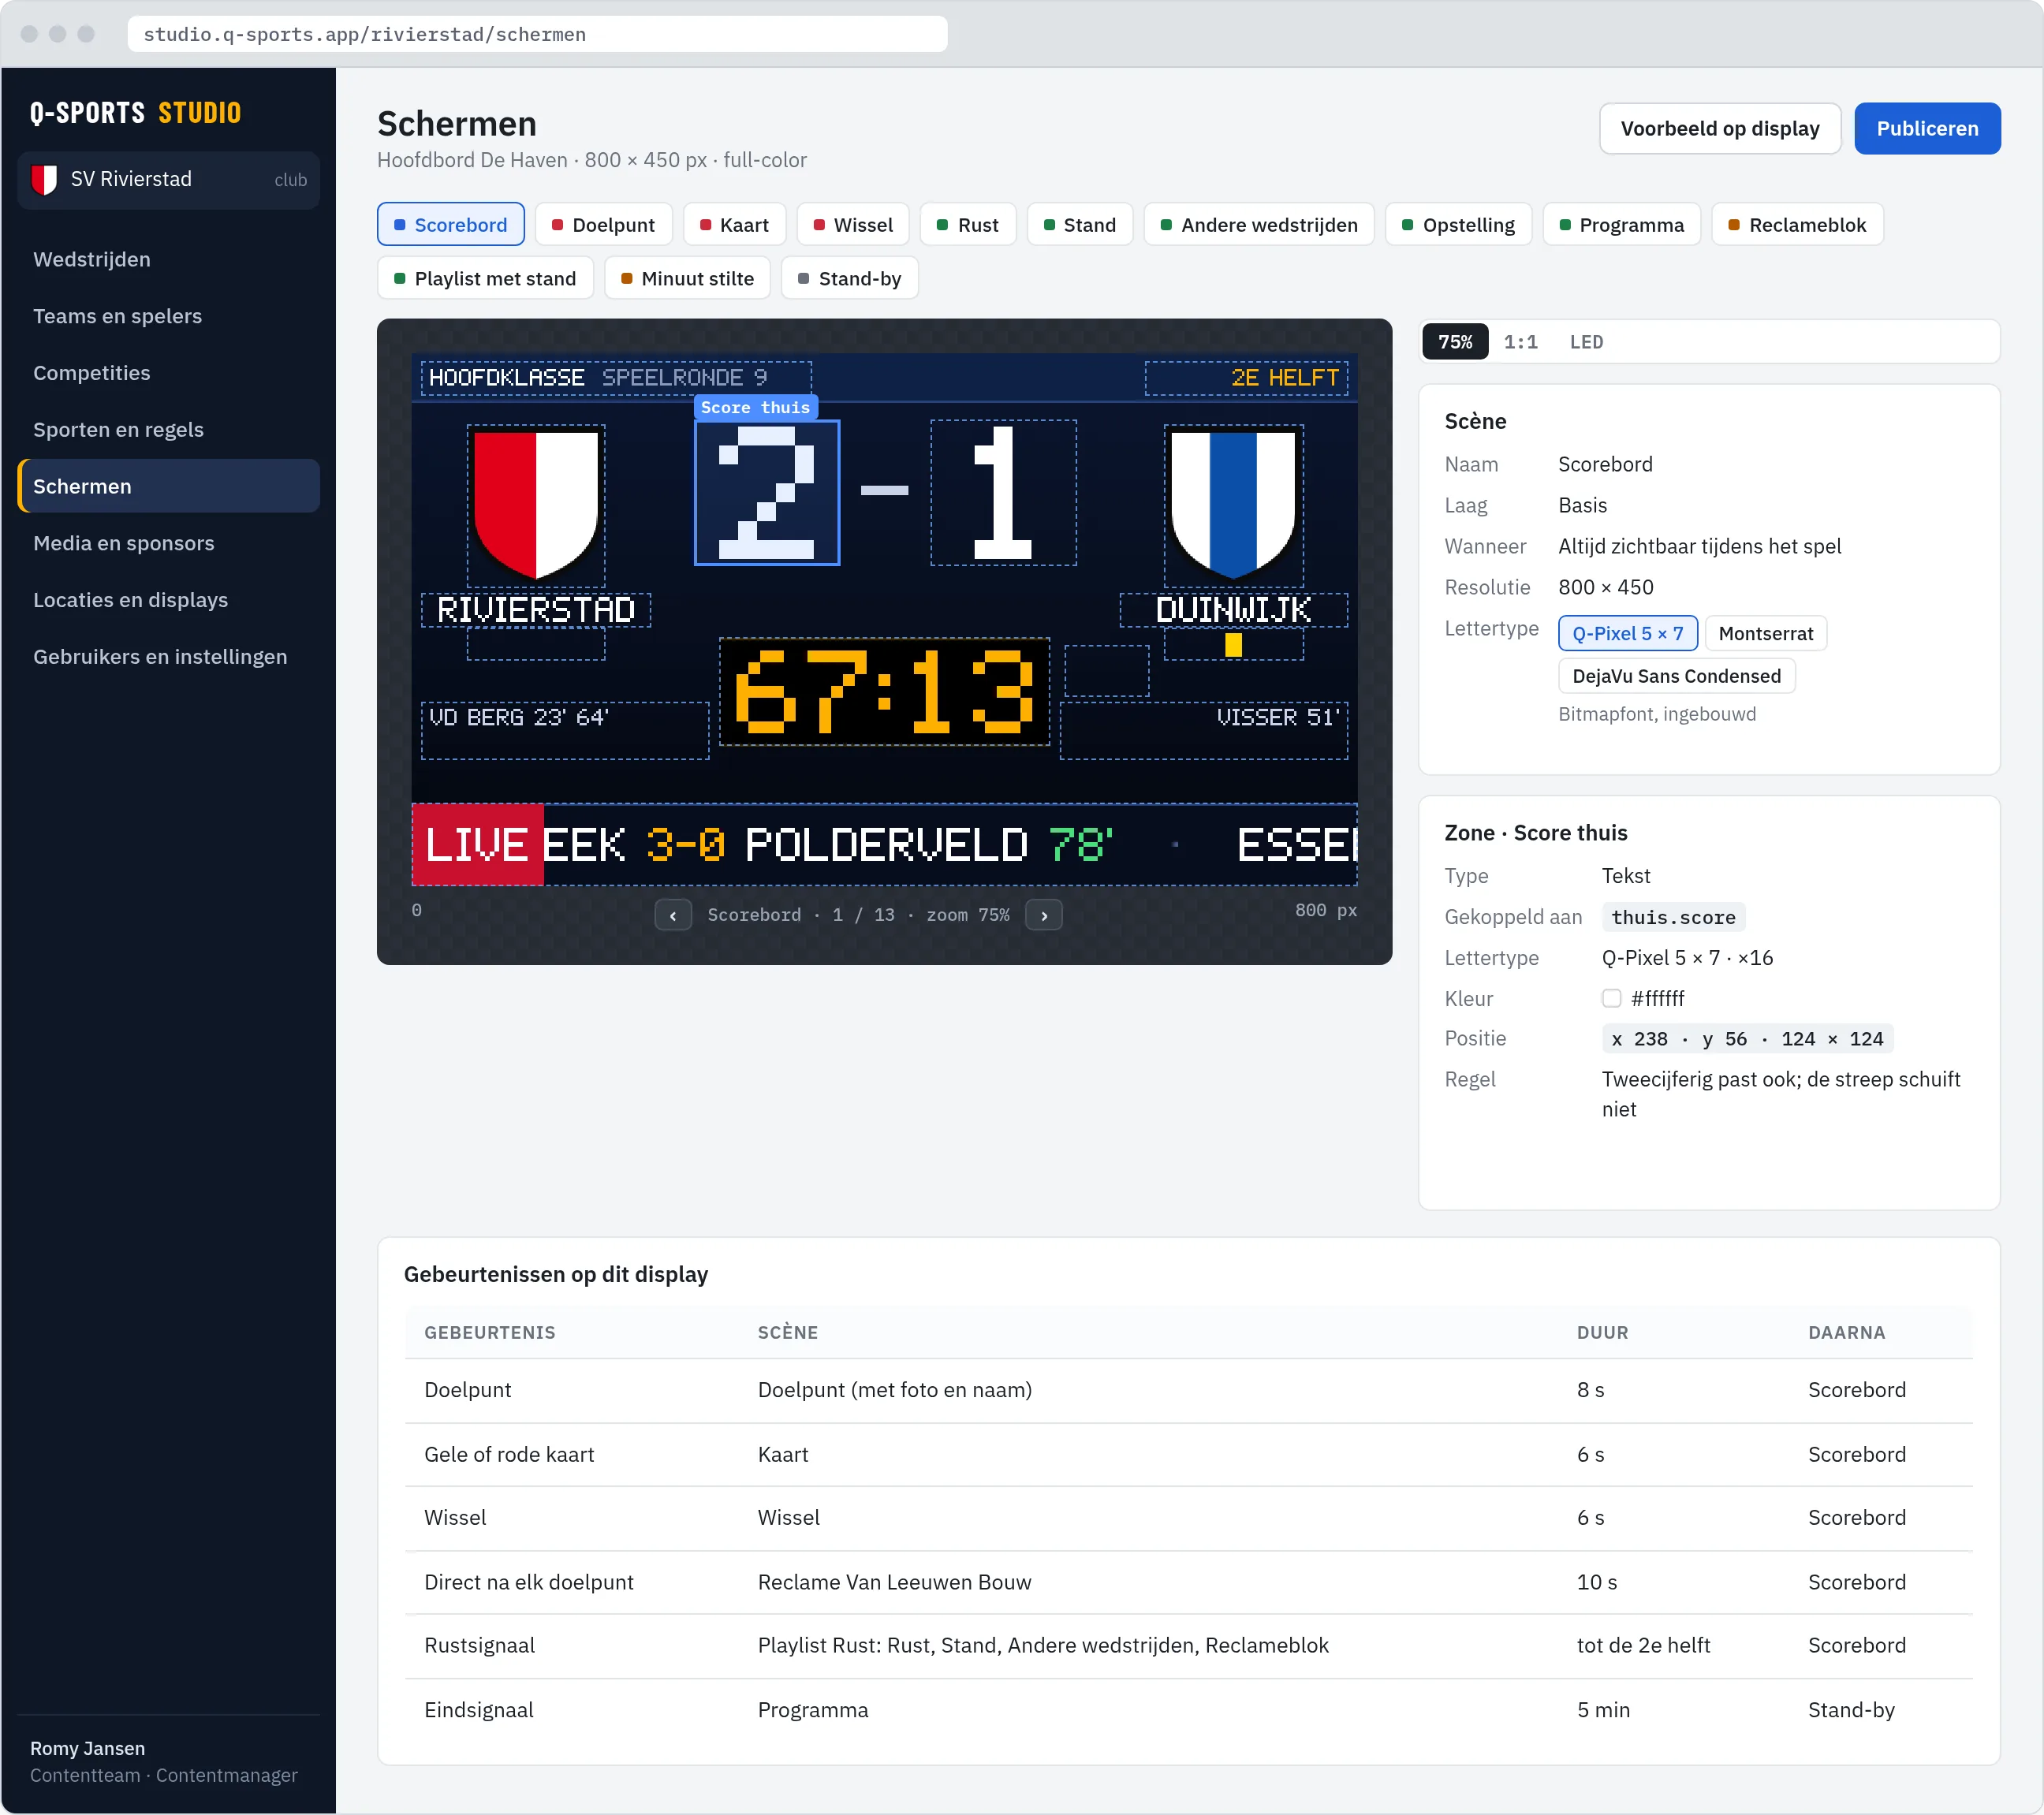Click the red LIVE ticker badge

click(x=478, y=845)
